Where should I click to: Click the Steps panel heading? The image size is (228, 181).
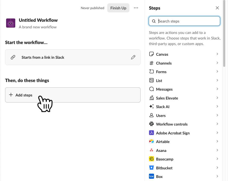pyautogui.click(x=155, y=8)
